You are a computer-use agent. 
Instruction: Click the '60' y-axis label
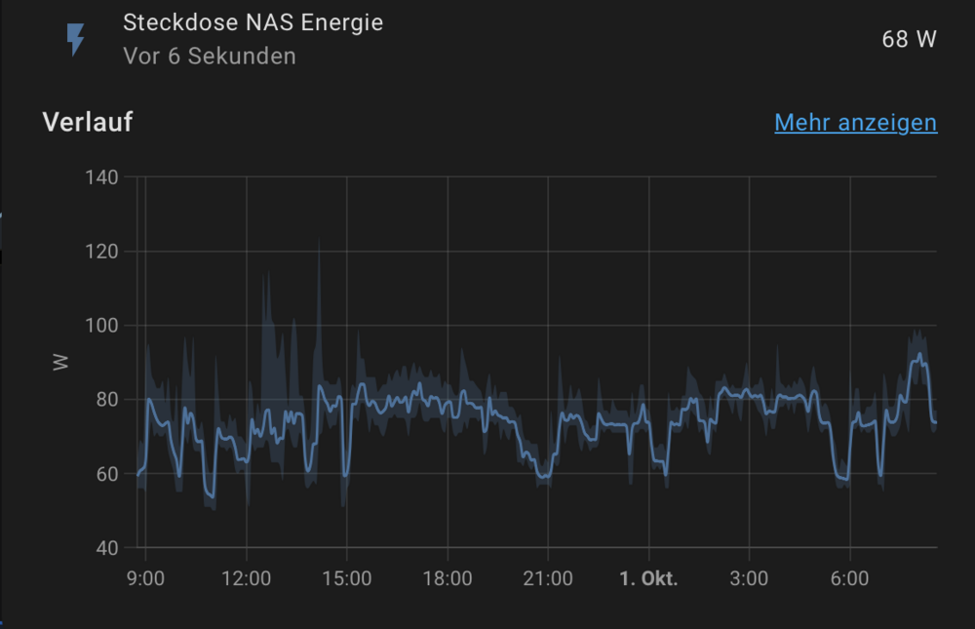point(107,474)
